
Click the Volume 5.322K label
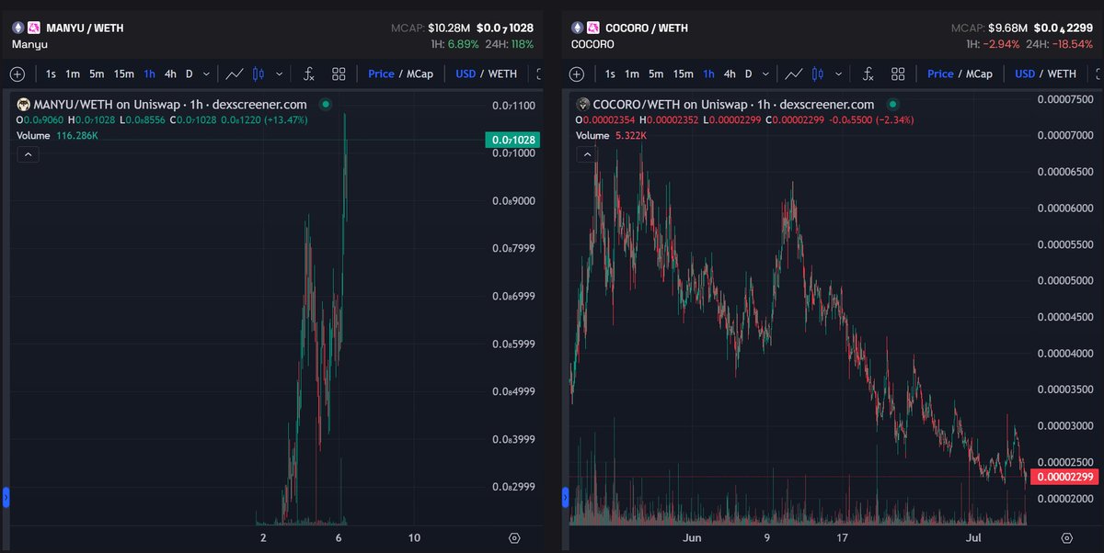612,135
